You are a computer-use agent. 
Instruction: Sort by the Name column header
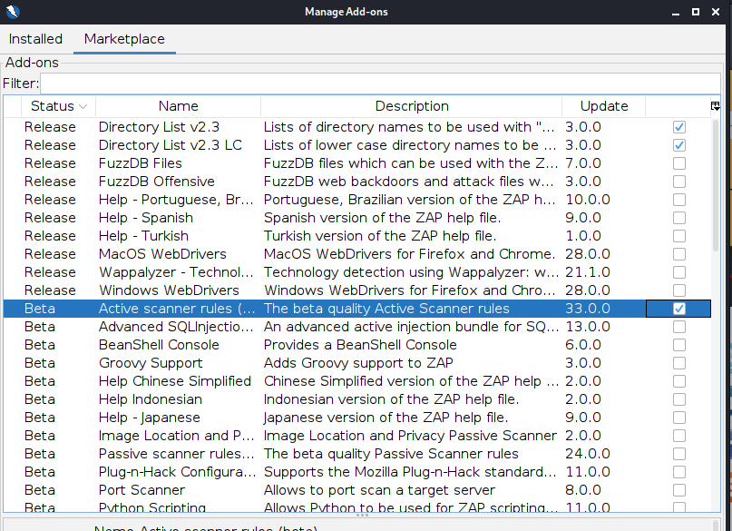click(x=179, y=106)
